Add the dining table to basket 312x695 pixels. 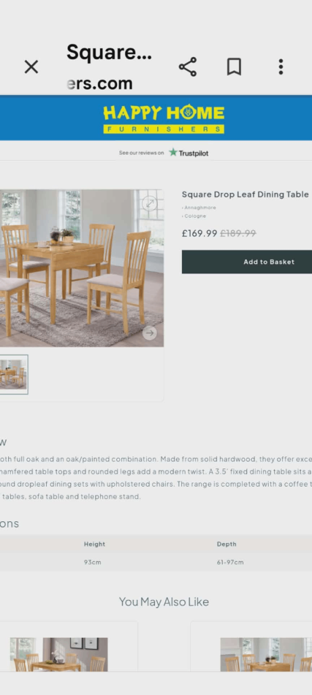coord(246,261)
